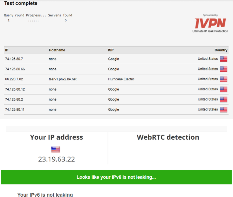Click the flag above IP 23.19.63.22
Viewport: 233px width, 197px height.
point(56,150)
